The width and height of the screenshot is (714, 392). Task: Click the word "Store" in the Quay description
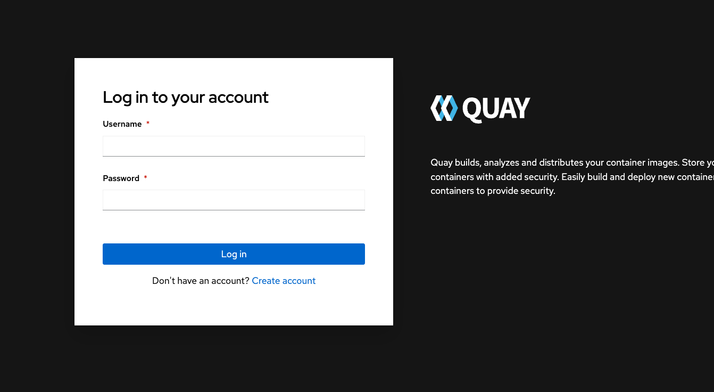pos(693,162)
